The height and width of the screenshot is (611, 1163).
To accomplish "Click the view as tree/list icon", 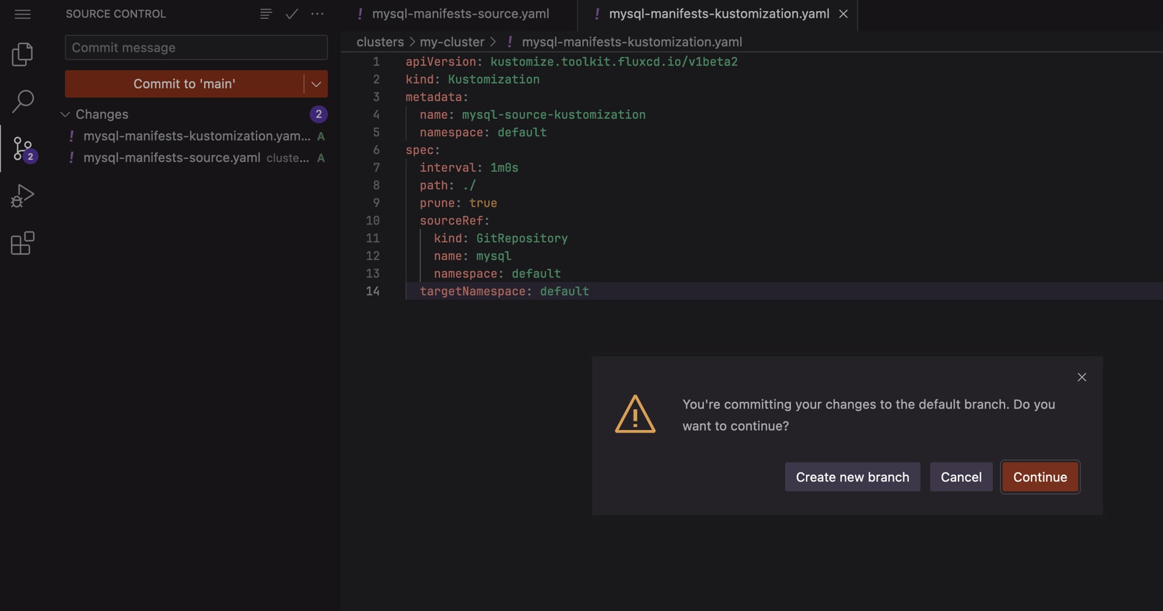I will (266, 13).
